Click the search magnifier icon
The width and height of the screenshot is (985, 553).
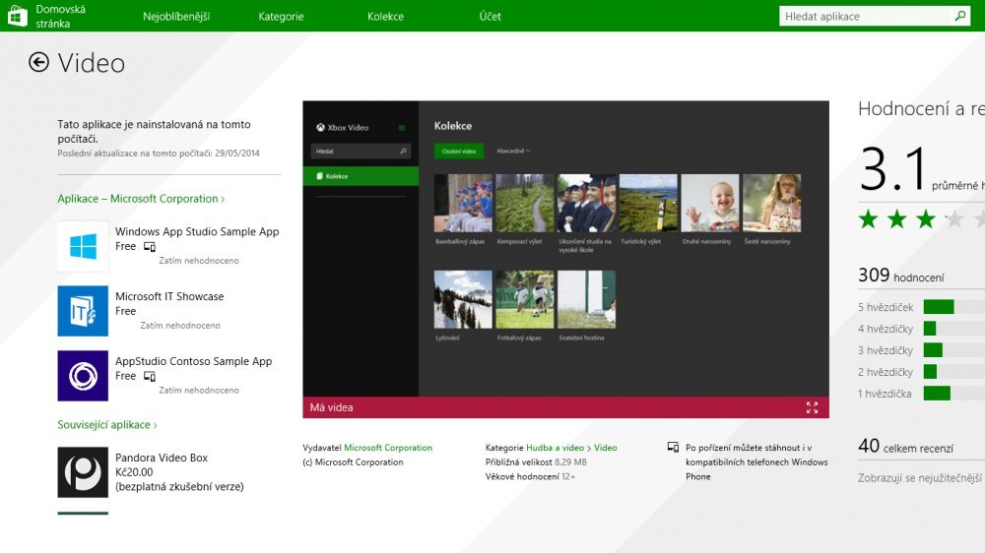click(x=959, y=16)
